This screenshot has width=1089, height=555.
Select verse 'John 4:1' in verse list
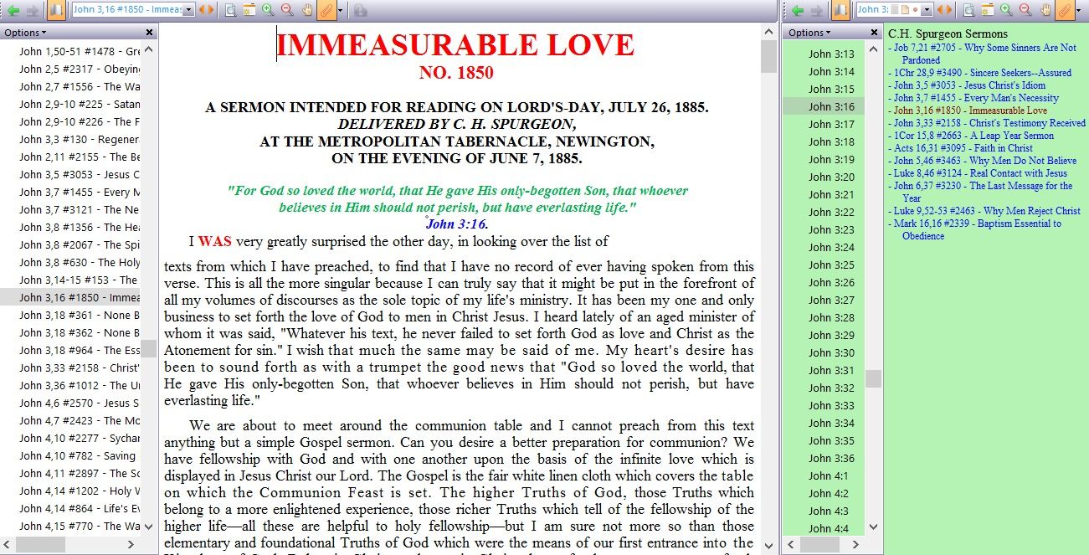pyautogui.click(x=829, y=475)
